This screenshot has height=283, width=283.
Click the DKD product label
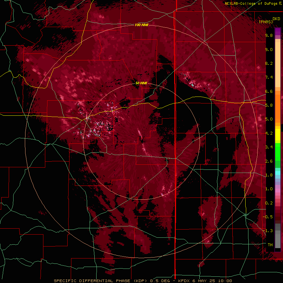pyautogui.click(x=276, y=19)
